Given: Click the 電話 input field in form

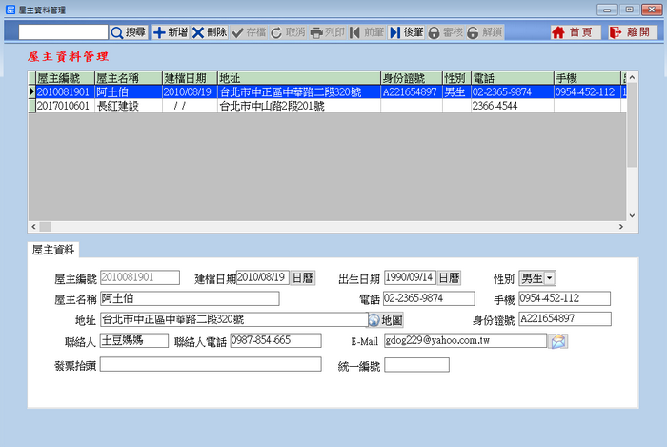Looking at the screenshot, I should coord(429,298).
